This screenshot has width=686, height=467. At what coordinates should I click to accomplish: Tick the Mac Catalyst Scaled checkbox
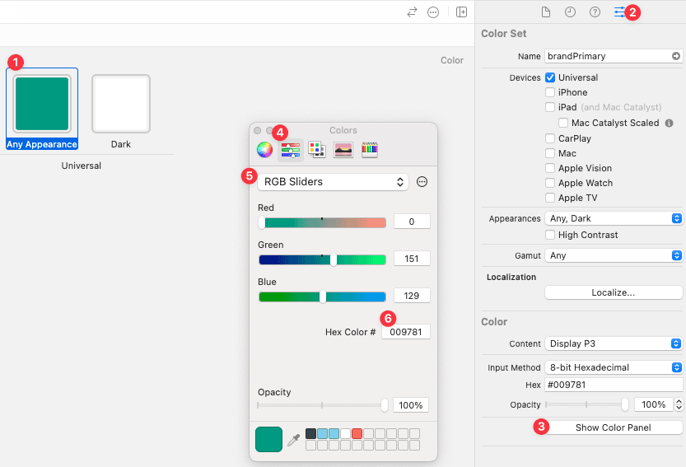point(563,123)
